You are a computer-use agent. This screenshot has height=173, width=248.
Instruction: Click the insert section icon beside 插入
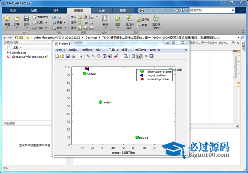coord(80,17)
